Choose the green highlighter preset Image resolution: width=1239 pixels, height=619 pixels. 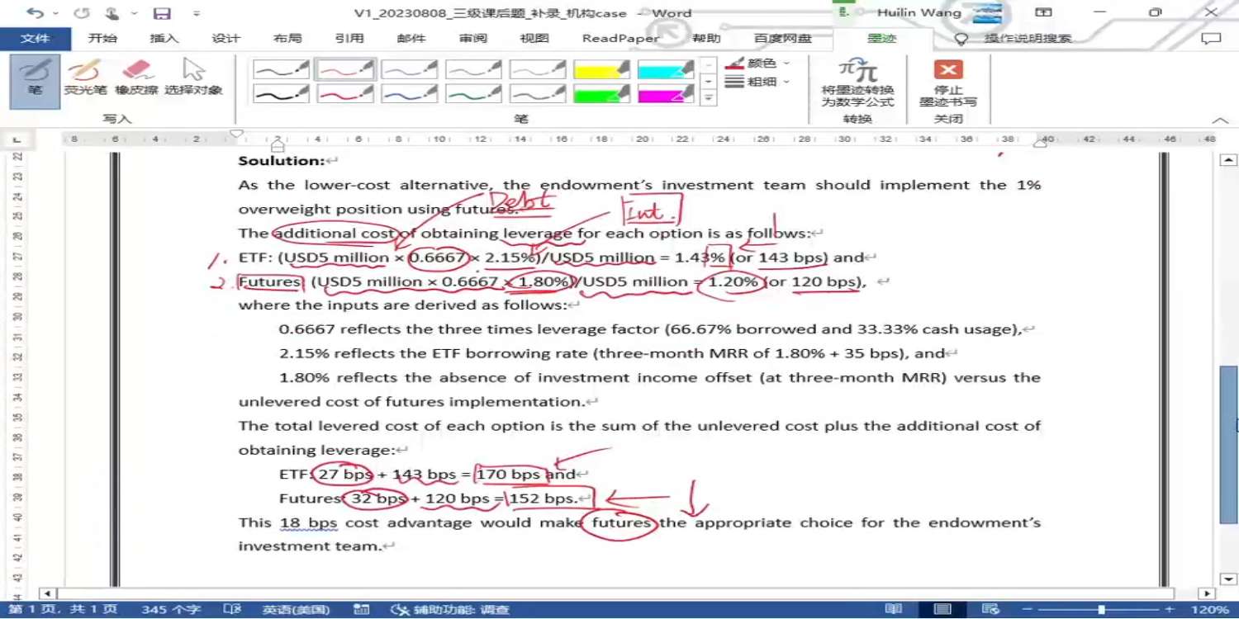(602, 93)
